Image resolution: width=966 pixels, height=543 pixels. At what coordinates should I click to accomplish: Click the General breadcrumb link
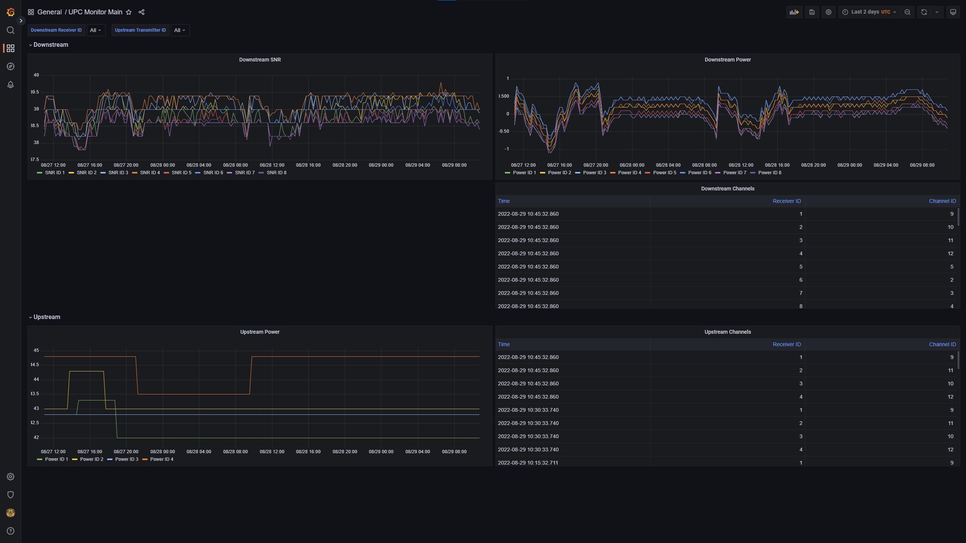pos(49,12)
